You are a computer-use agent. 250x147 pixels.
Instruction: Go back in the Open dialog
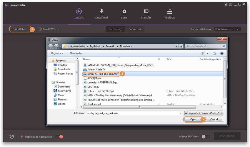(x=51, y=46)
